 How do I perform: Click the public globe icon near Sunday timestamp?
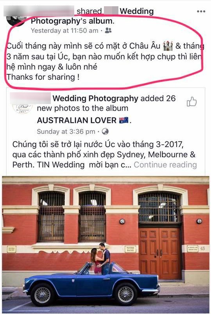click(x=105, y=131)
